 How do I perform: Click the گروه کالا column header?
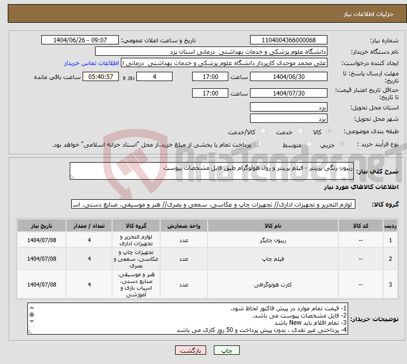pos(136,226)
